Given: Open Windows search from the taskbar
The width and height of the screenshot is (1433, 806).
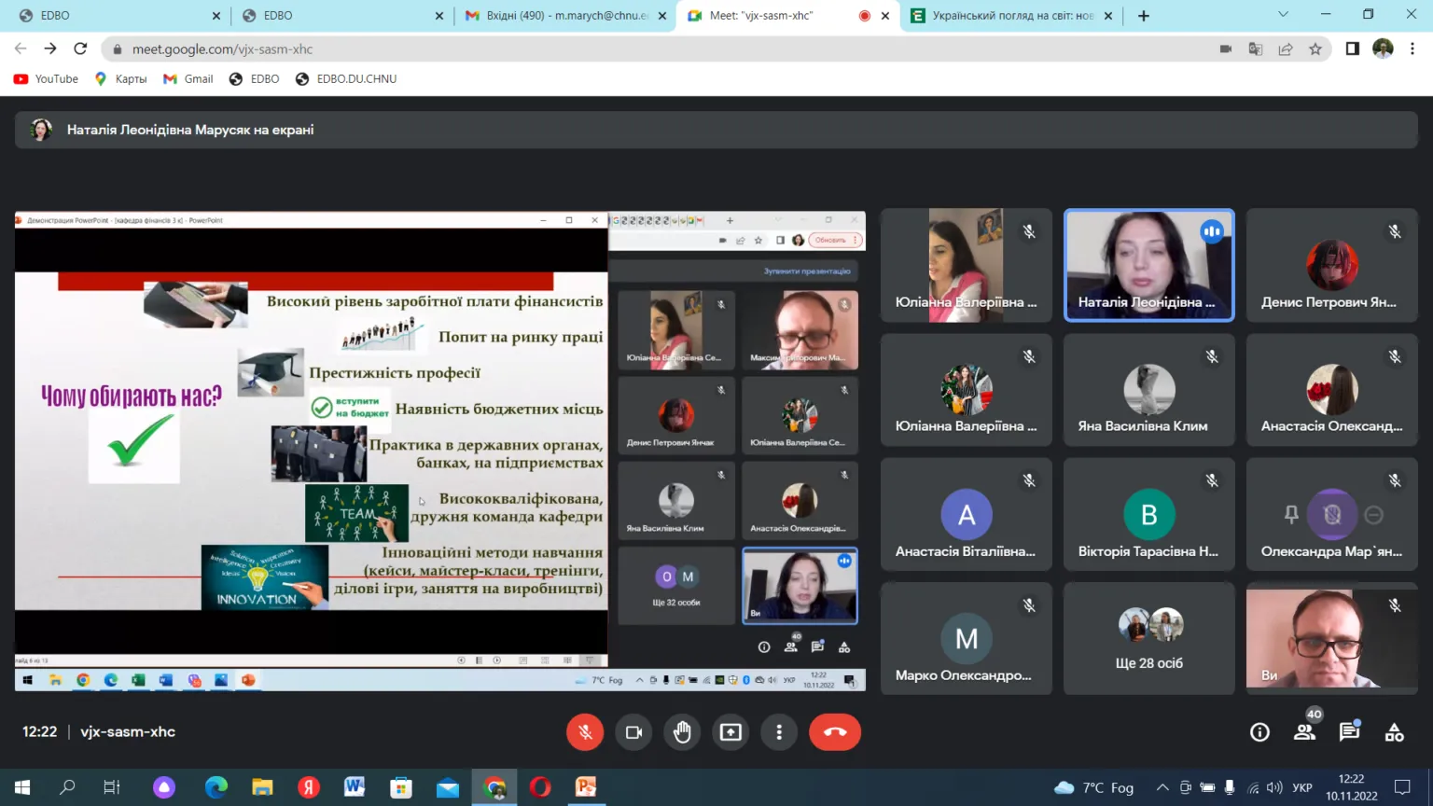Looking at the screenshot, I should [x=67, y=787].
